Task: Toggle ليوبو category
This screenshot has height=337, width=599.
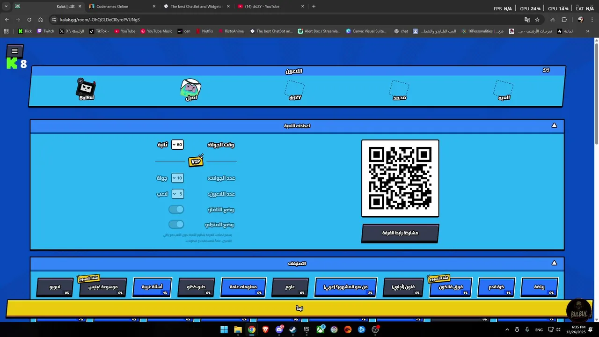Action: [55, 287]
